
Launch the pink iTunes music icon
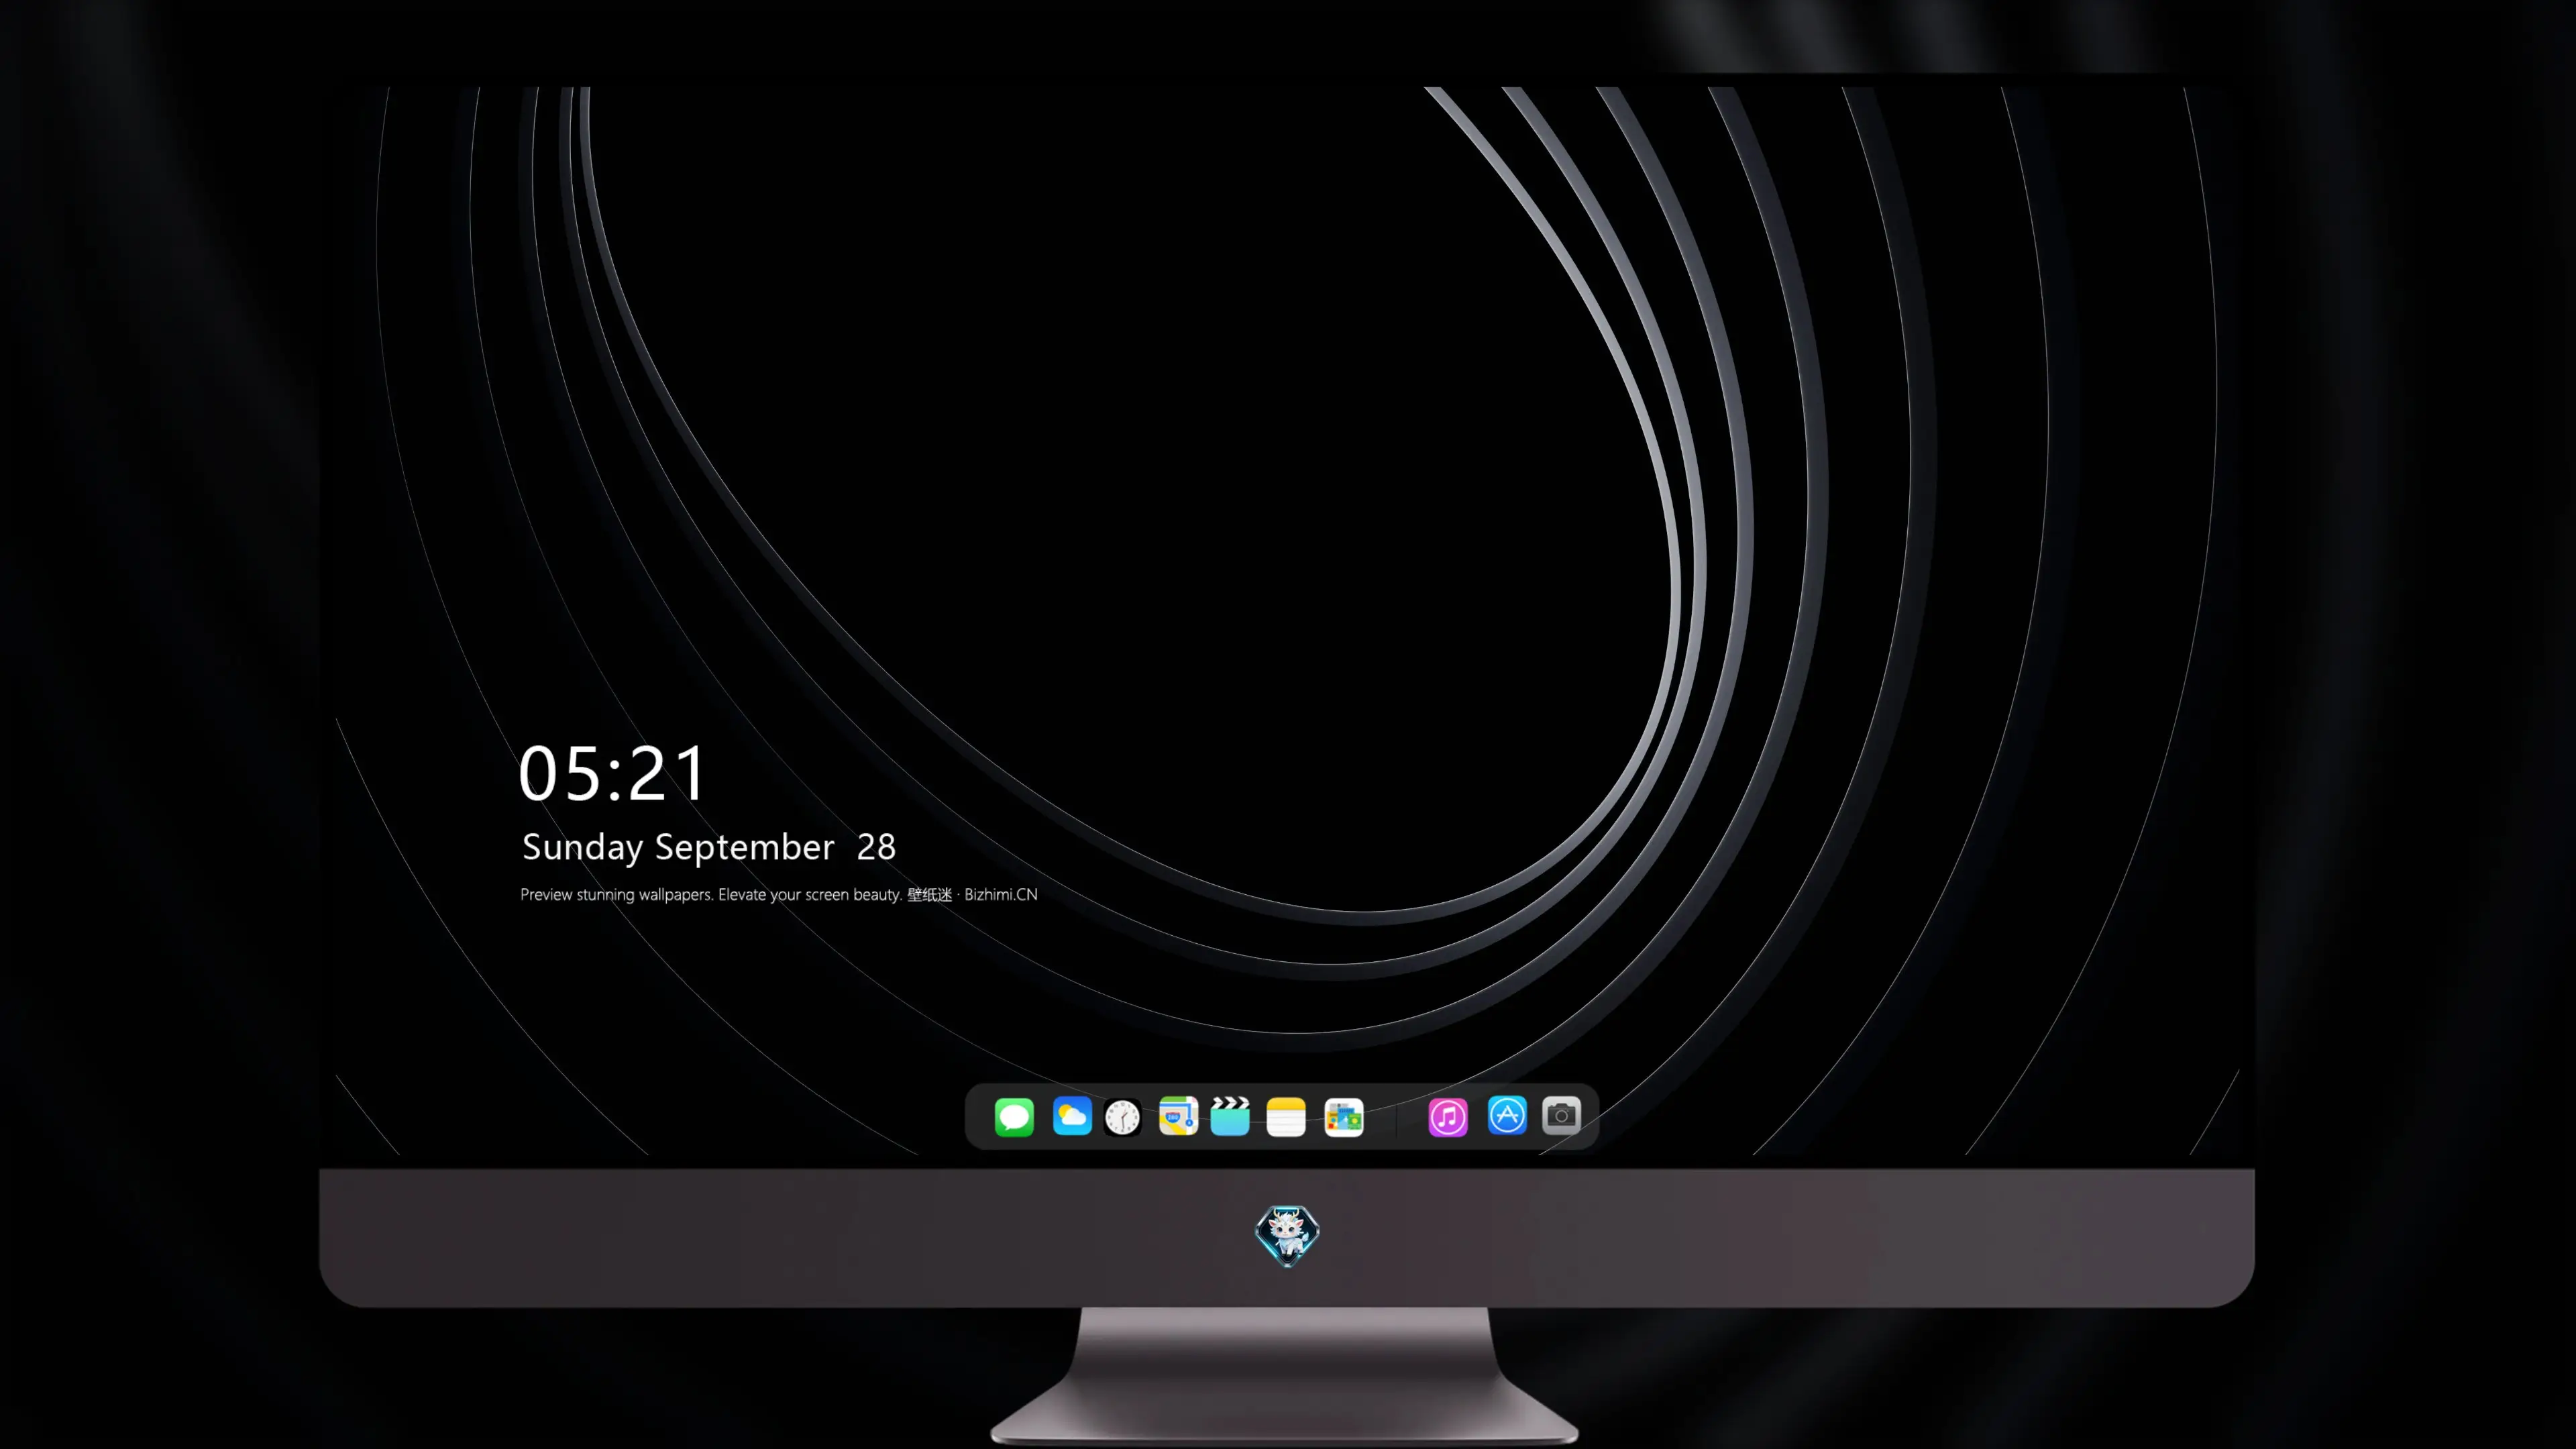pos(1448,1116)
